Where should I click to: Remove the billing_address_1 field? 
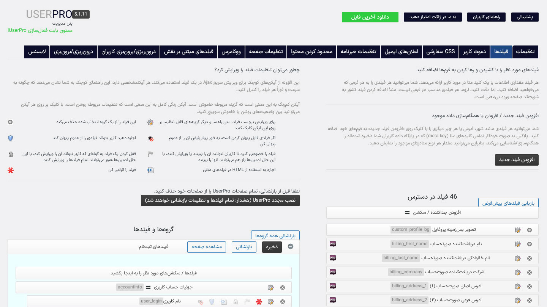pos(530,286)
